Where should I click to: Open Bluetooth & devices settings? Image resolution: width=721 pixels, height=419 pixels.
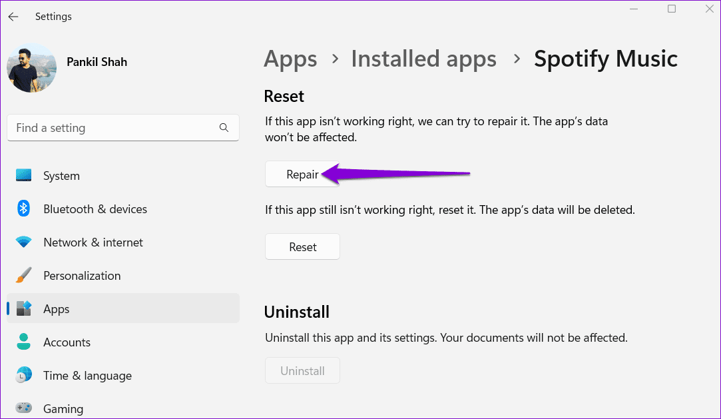pos(122,209)
